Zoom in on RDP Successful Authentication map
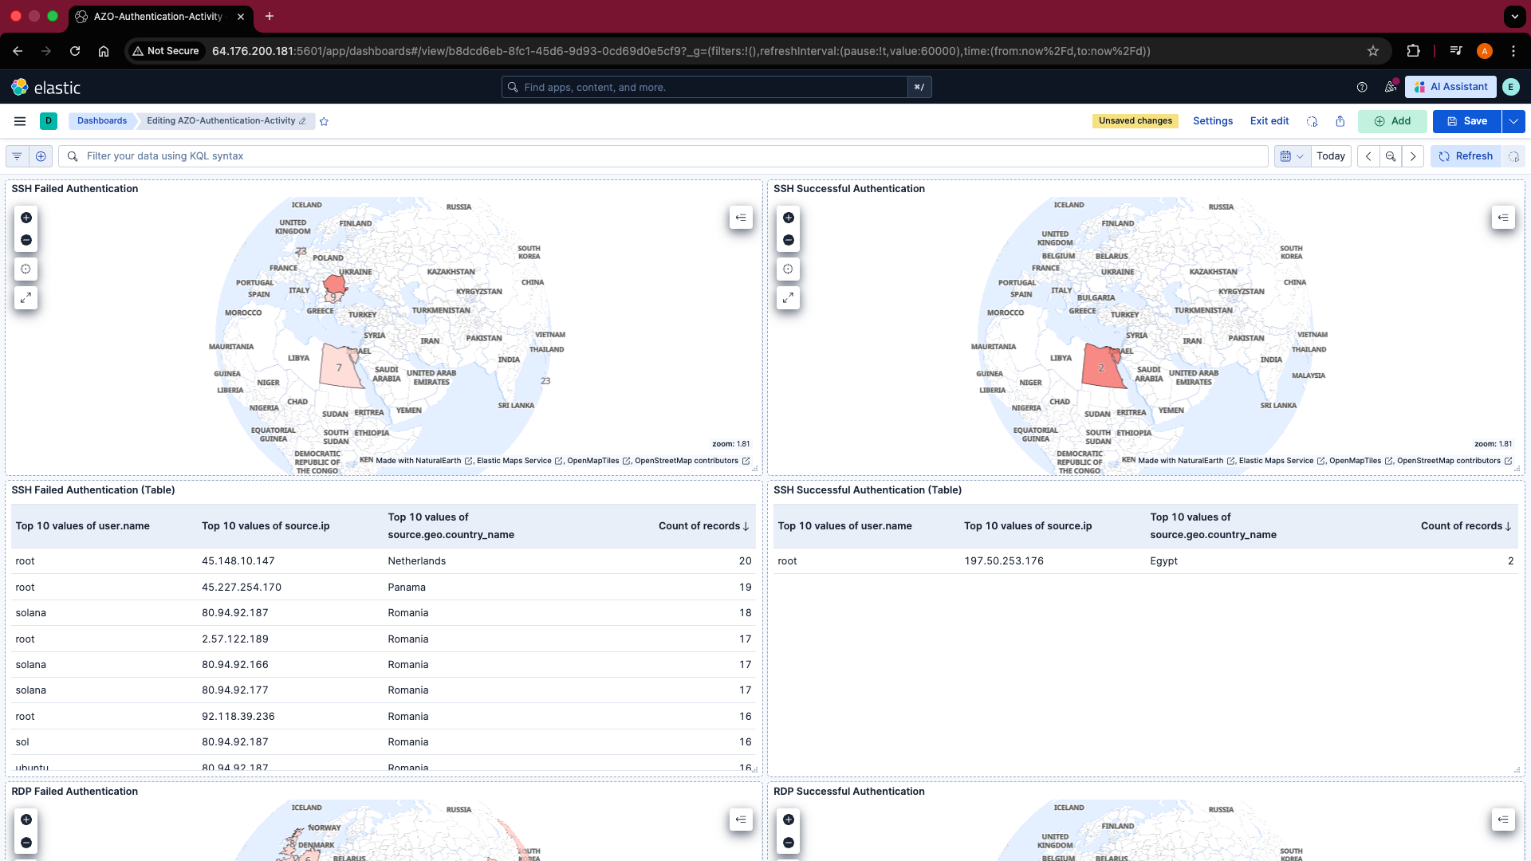This screenshot has height=861, width=1531. (789, 820)
